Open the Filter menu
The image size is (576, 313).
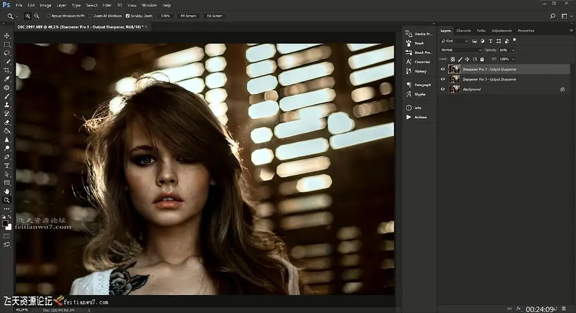tap(107, 5)
